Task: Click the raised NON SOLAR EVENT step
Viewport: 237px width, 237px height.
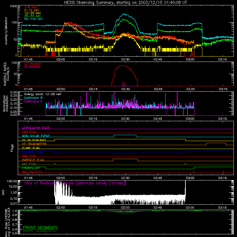Action: (125, 135)
